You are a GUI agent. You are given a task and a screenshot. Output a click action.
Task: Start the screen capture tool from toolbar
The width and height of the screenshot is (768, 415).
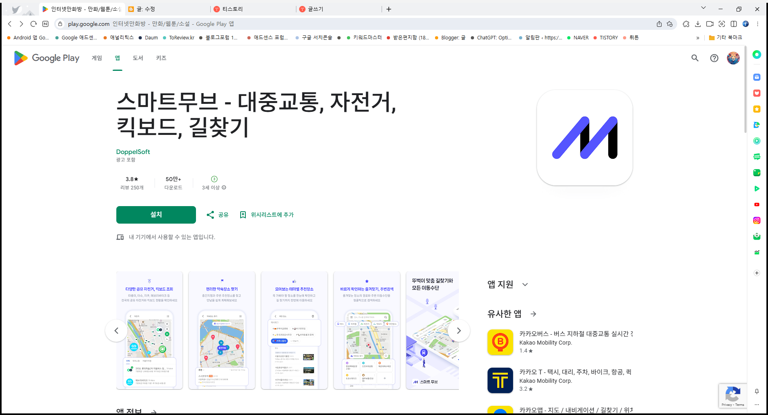(x=722, y=24)
